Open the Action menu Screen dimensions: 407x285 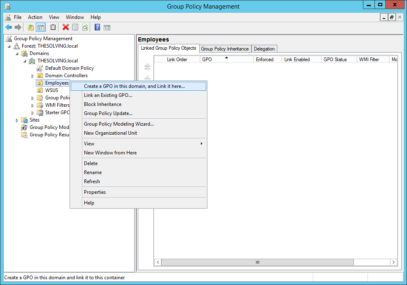coord(35,17)
